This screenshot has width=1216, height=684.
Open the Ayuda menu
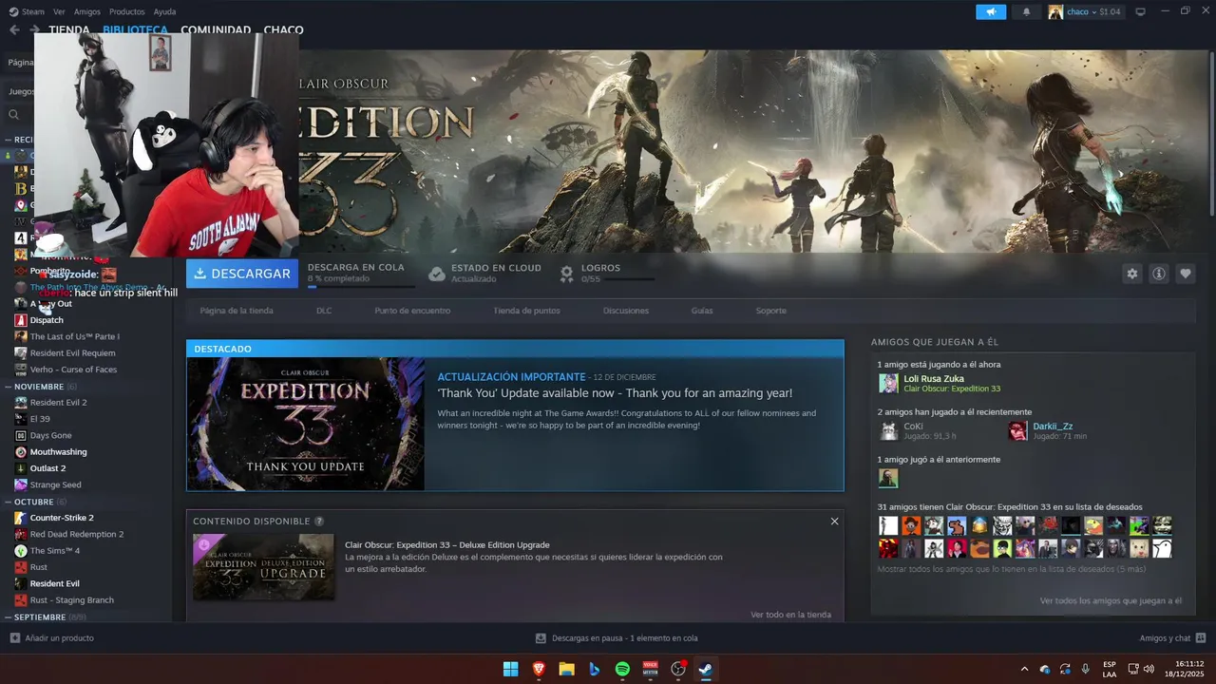click(164, 12)
